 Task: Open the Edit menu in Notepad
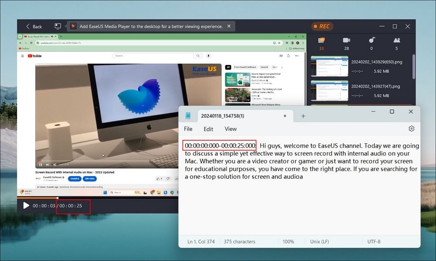[x=208, y=129]
